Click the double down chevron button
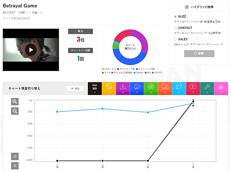The height and width of the screenshot is (172, 231). pos(15,166)
